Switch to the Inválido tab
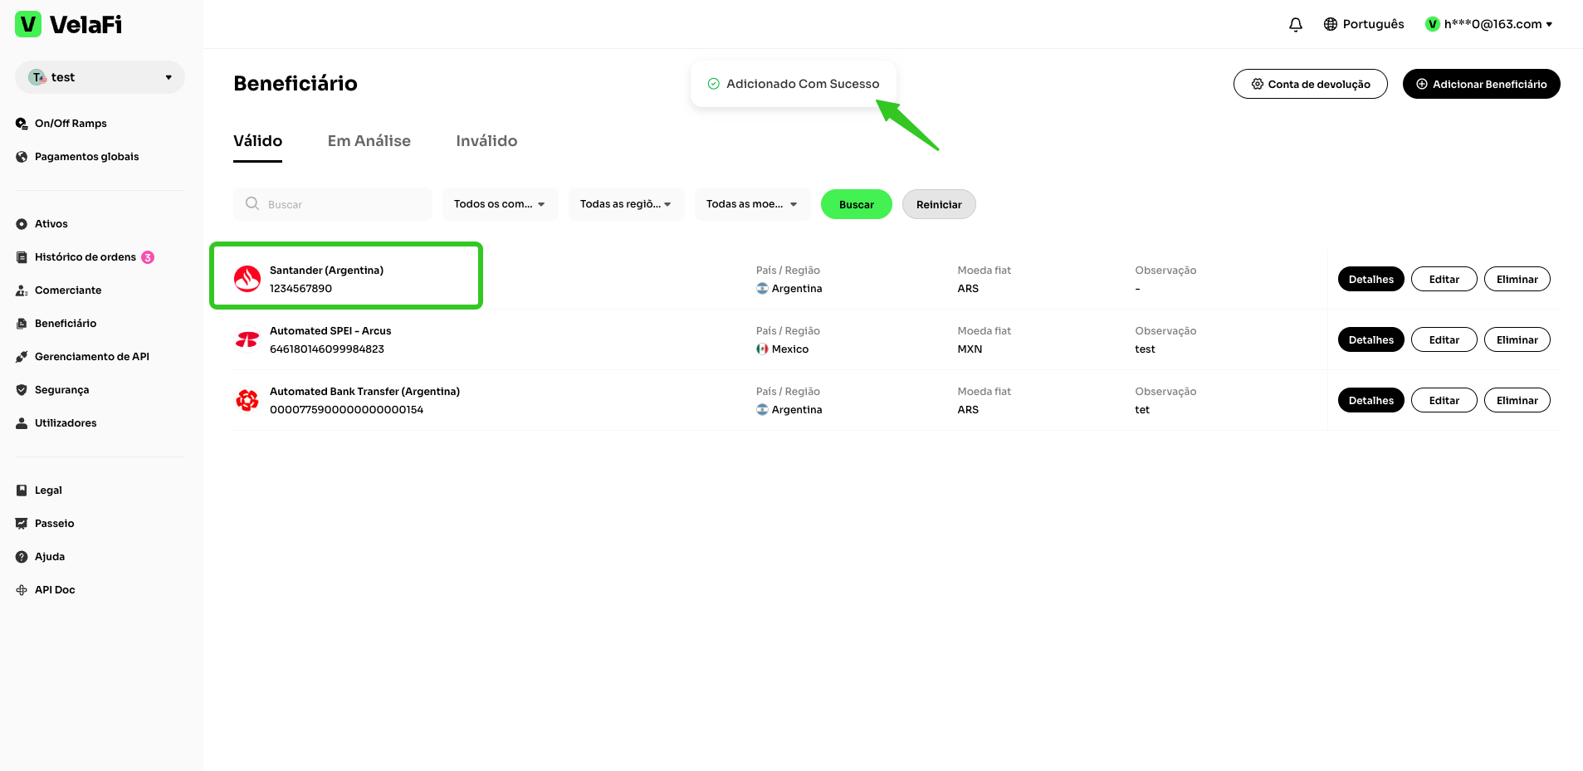The height and width of the screenshot is (771, 1583). [486, 141]
